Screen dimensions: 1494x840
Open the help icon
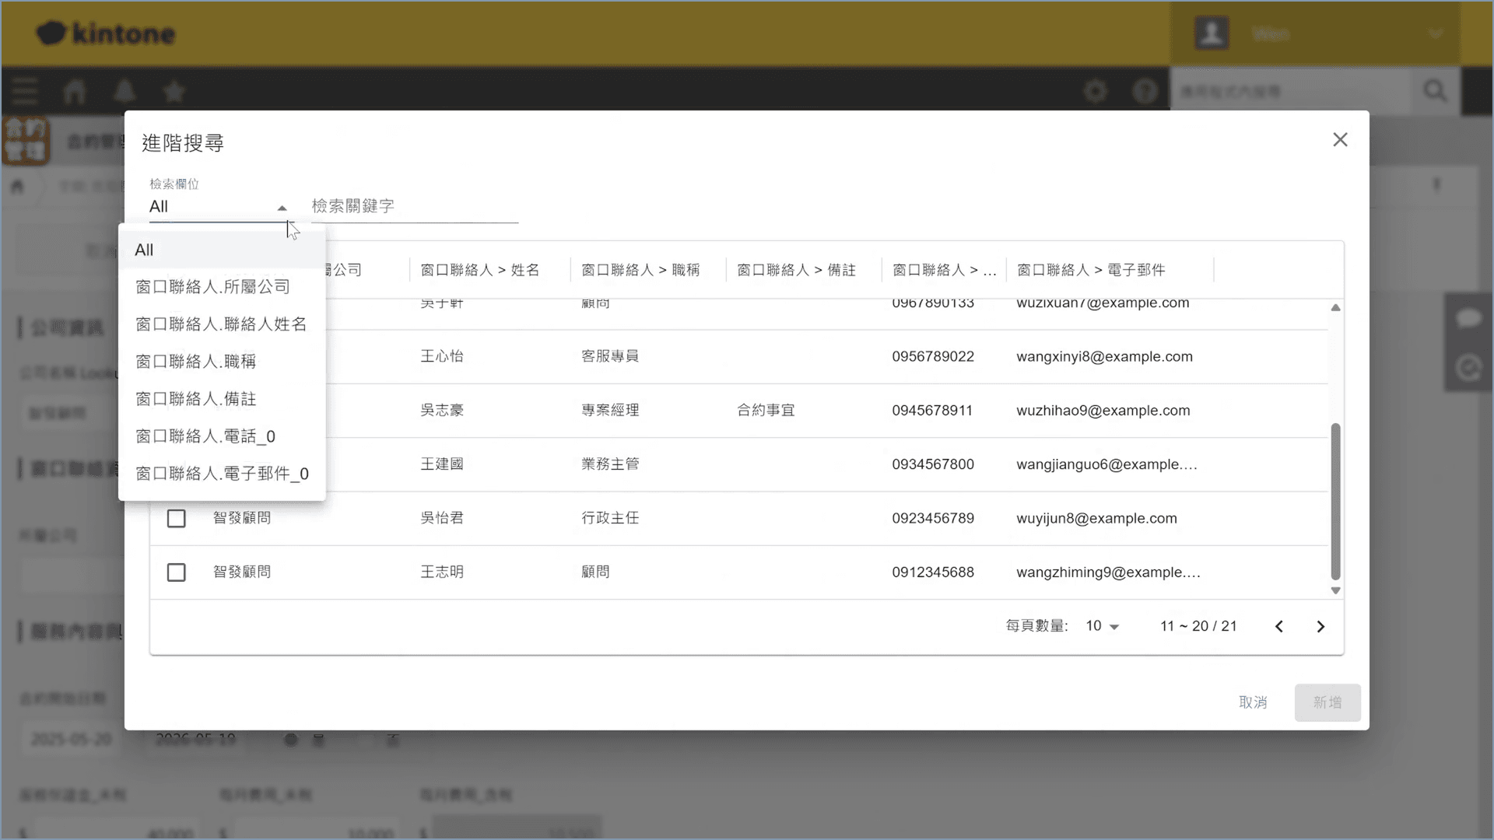coord(1145,91)
